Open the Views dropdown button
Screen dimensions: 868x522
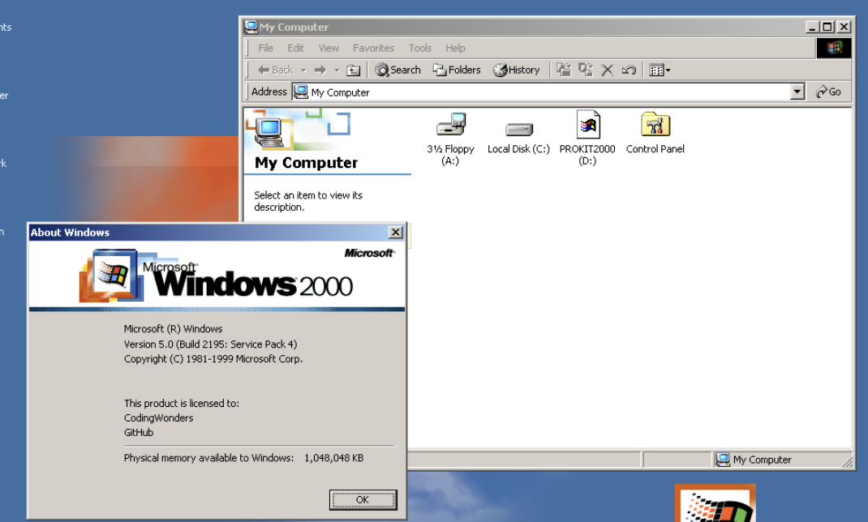click(x=660, y=71)
